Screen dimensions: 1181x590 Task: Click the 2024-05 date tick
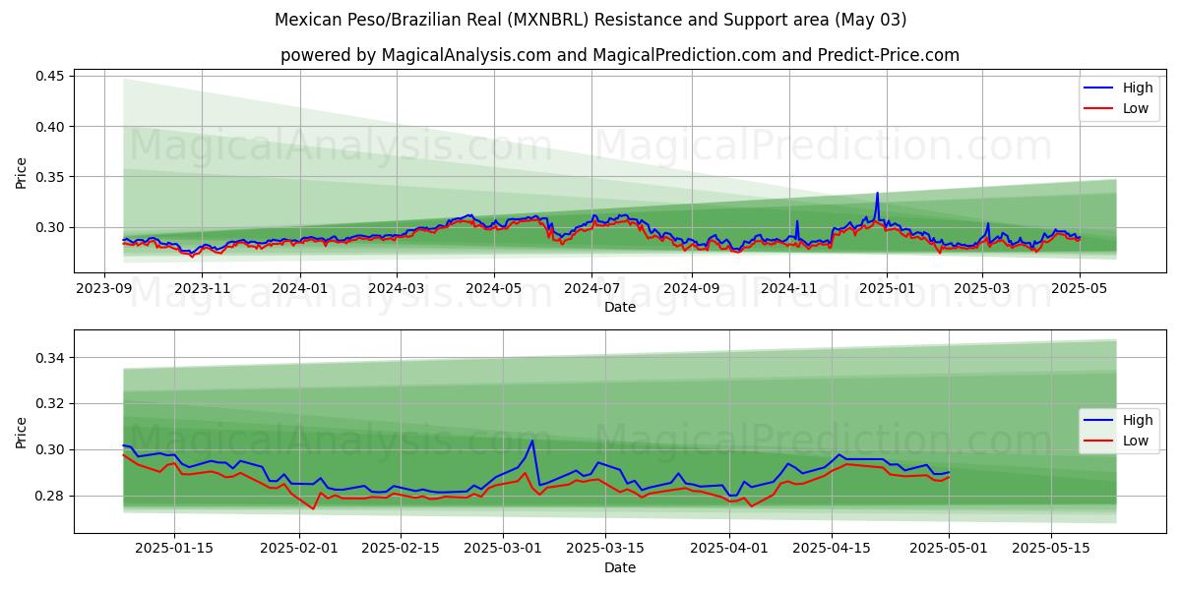pyautogui.click(x=493, y=288)
